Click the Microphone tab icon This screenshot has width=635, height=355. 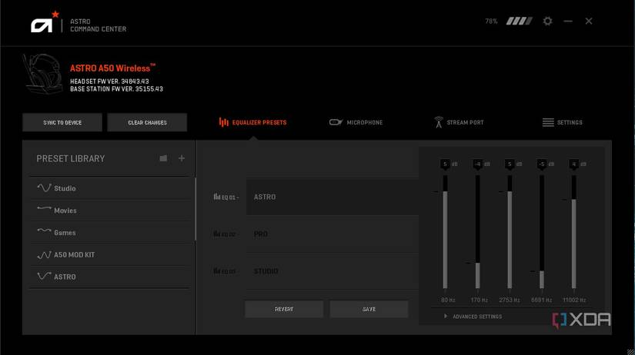pyautogui.click(x=336, y=122)
